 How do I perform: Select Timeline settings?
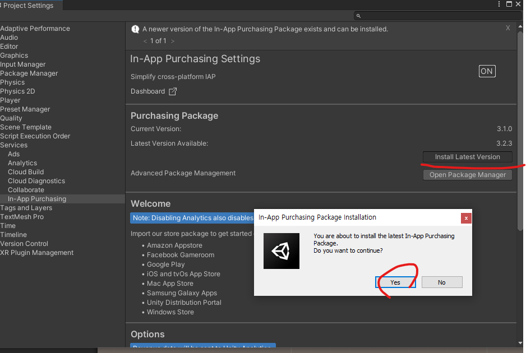point(13,235)
